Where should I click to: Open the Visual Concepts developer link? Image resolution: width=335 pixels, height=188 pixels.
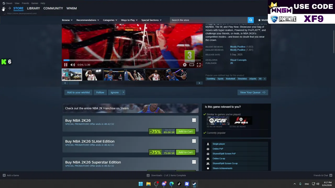[238, 60]
